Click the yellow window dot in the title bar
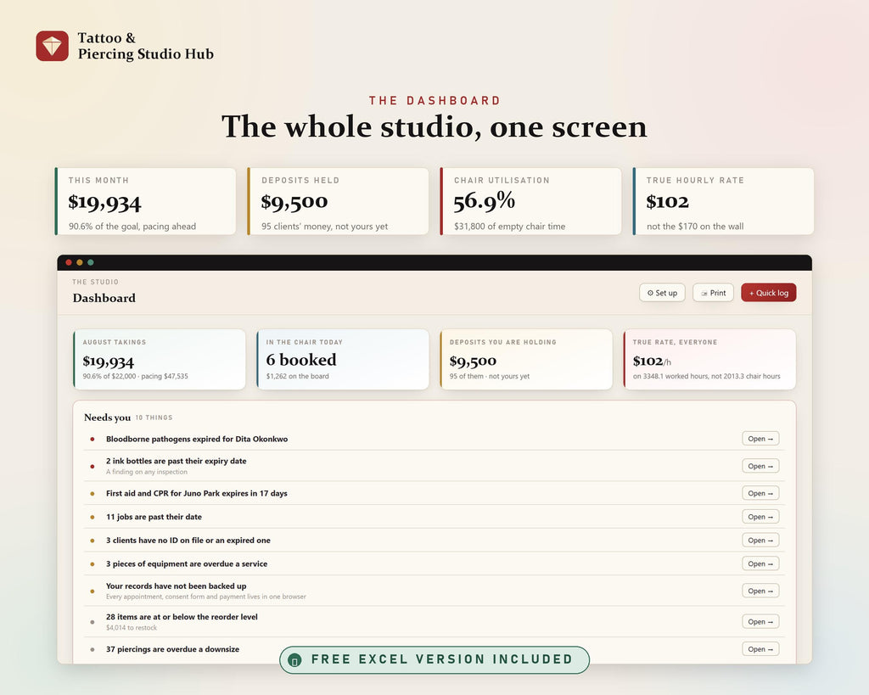This screenshot has width=869, height=695. (x=80, y=263)
